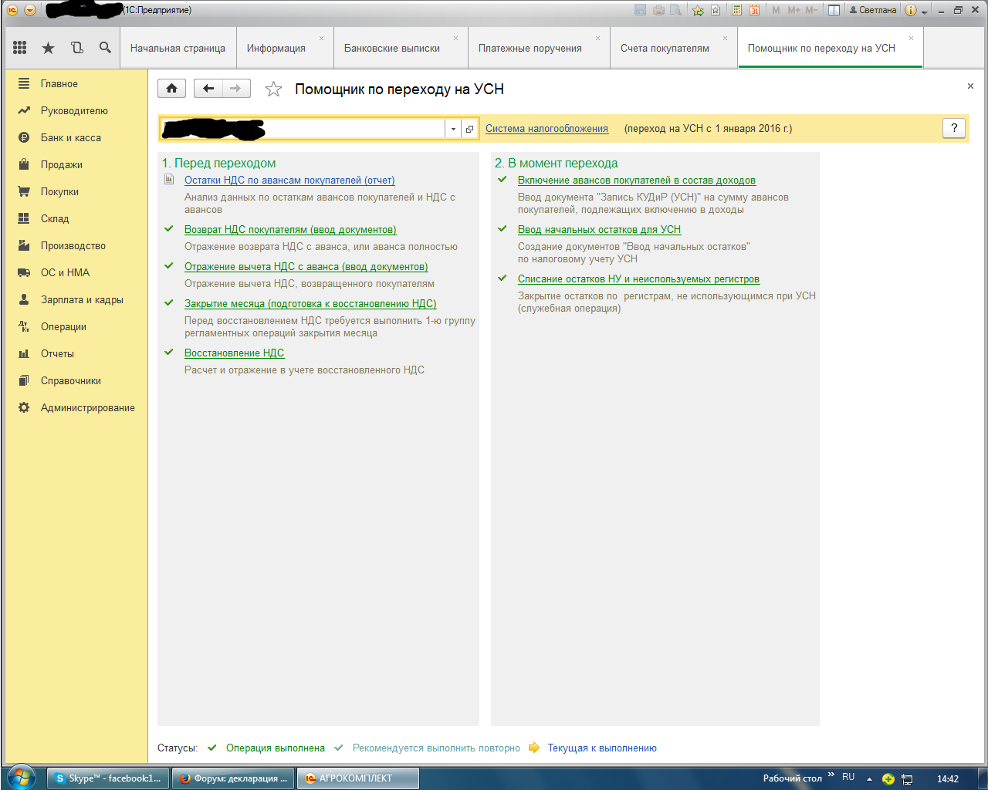Switch to the Счета покупателям tab
Image resolution: width=988 pixels, height=790 pixels.
pyautogui.click(x=664, y=48)
